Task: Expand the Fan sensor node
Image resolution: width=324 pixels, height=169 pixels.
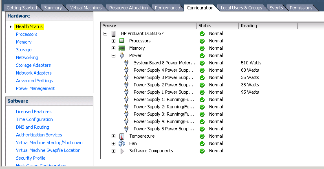Action: 113,143
